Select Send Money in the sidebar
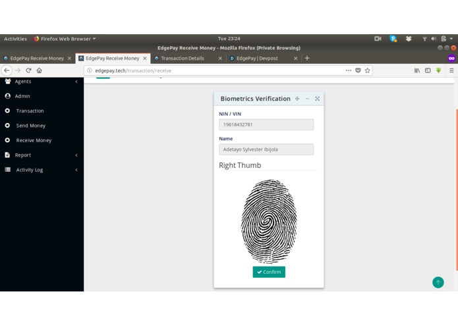The height and width of the screenshot is (325, 458). point(31,126)
